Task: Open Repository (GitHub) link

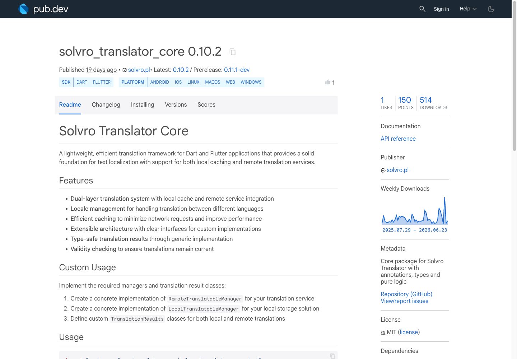Action: 406,294
